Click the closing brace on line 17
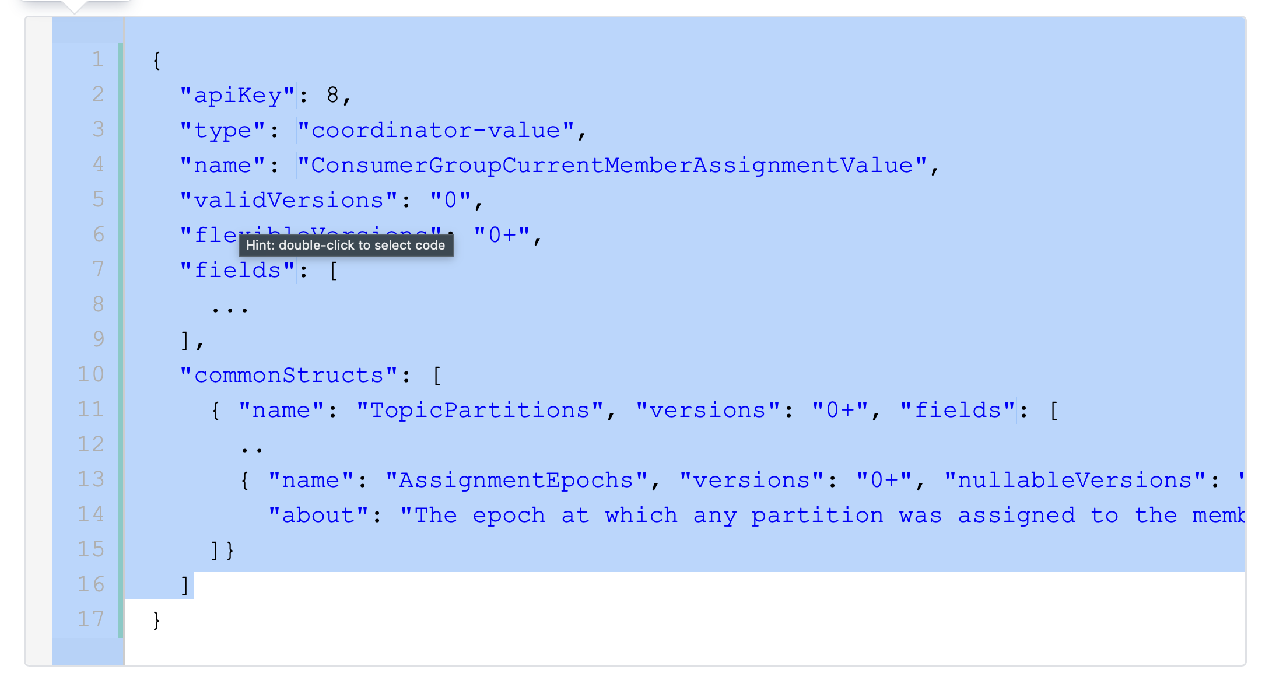Image resolution: width=1283 pixels, height=687 pixels. point(156,620)
